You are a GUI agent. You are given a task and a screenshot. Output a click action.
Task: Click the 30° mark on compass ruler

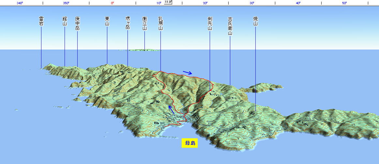tap(252, 3)
